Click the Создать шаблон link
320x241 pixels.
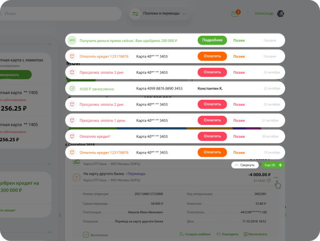pyautogui.click(x=195, y=234)
